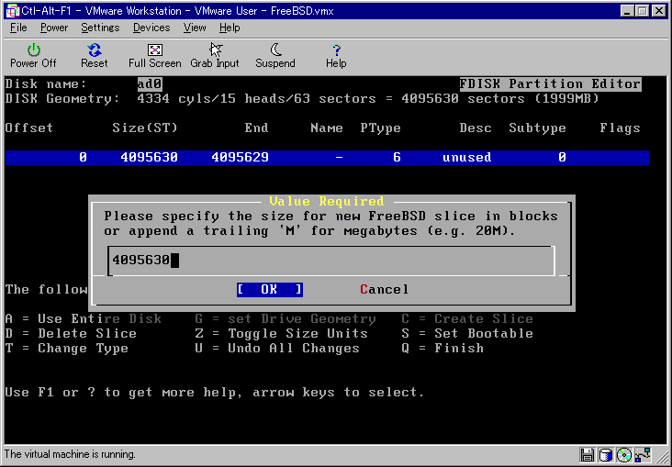
Task: Click 'S = Set Bootable' text
Action: (x=467, y=334)
